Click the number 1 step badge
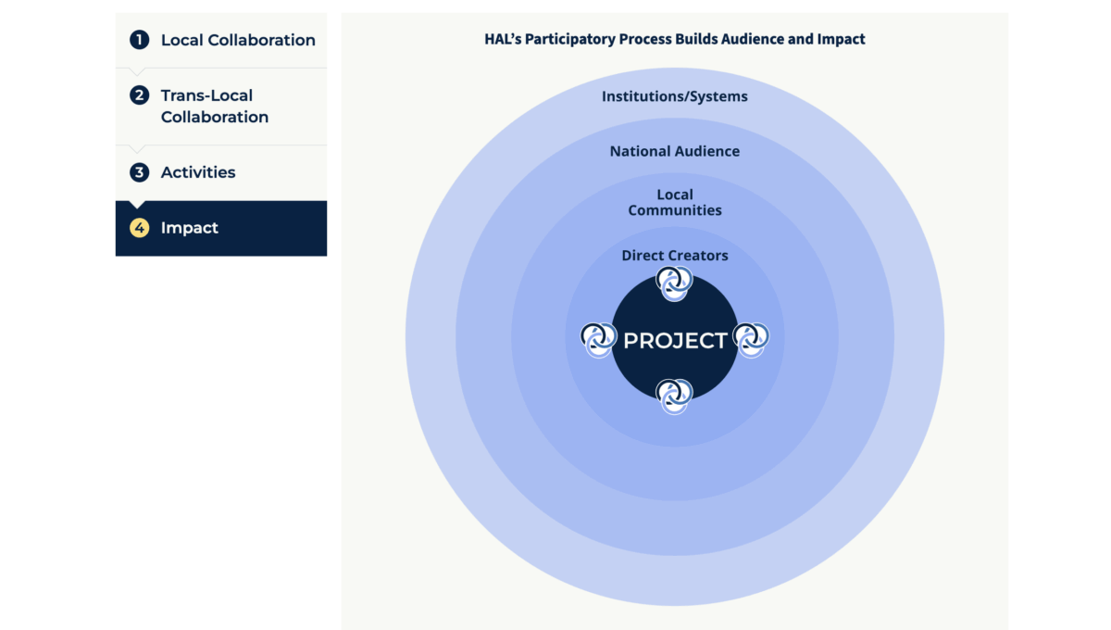The width and height of the screenshot is (1111, 630). click(x=140, y=40)
